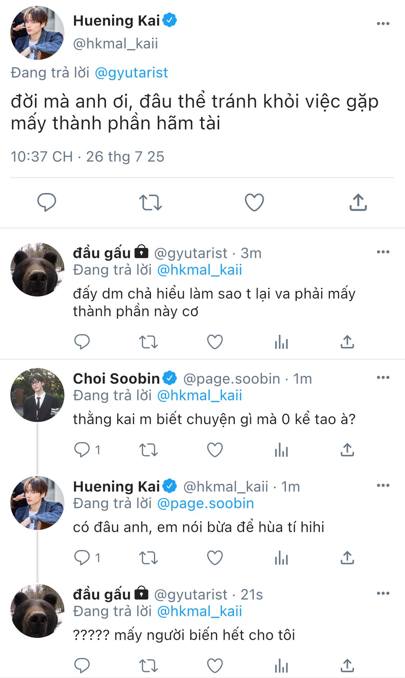Open more options on main tweet
The width and height of the screenshot is (405, 678).
tap(383, 24)
